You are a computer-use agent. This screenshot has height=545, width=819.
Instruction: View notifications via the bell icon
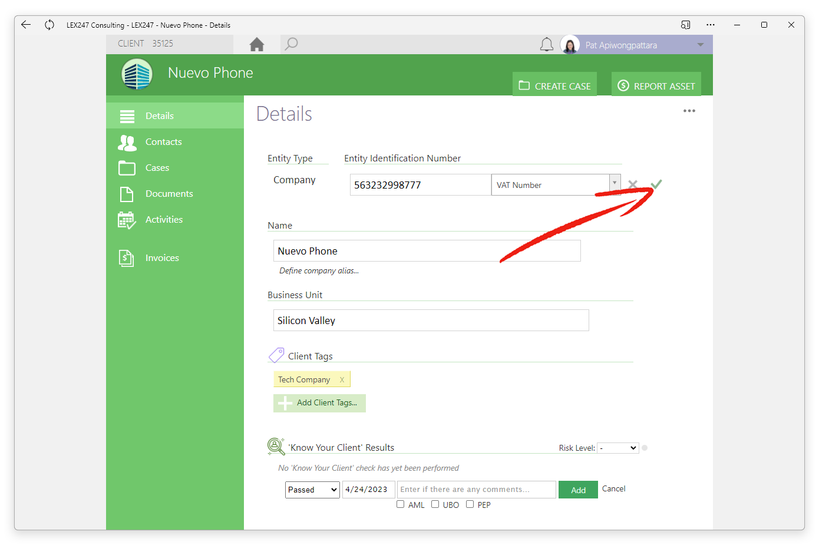click(x=547, y=45)
